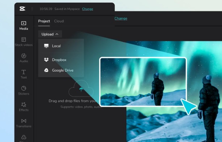Screen dimensions: 222x142
Task: Click 'Supports: video, photo, audio' text
Action: pos(81,107)
